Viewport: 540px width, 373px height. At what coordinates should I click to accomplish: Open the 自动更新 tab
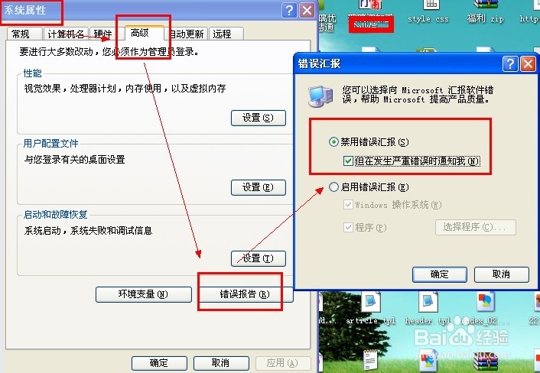(x=187, y=34)
